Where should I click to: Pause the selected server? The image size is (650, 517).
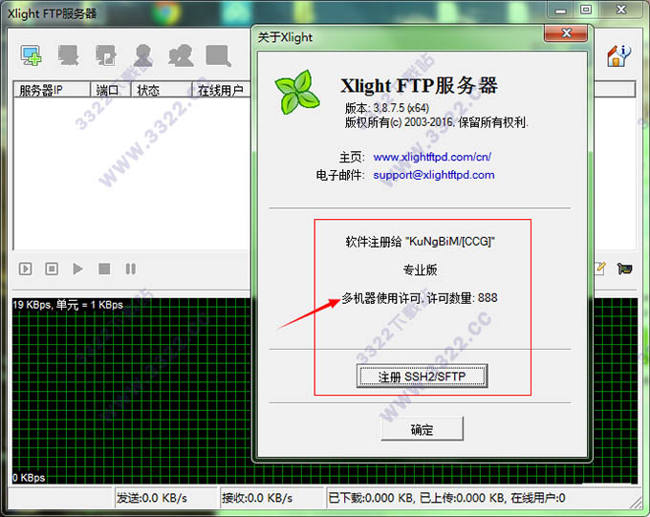point(131,269)
